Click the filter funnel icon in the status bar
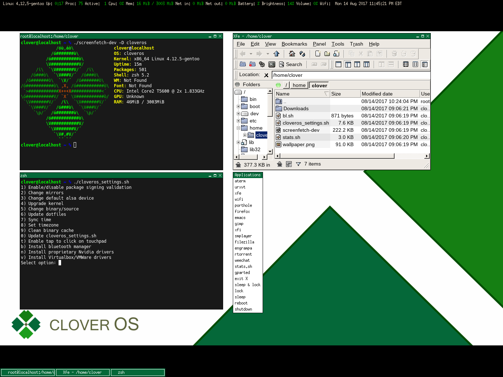 pyautogui.click(x=298, y=164)
